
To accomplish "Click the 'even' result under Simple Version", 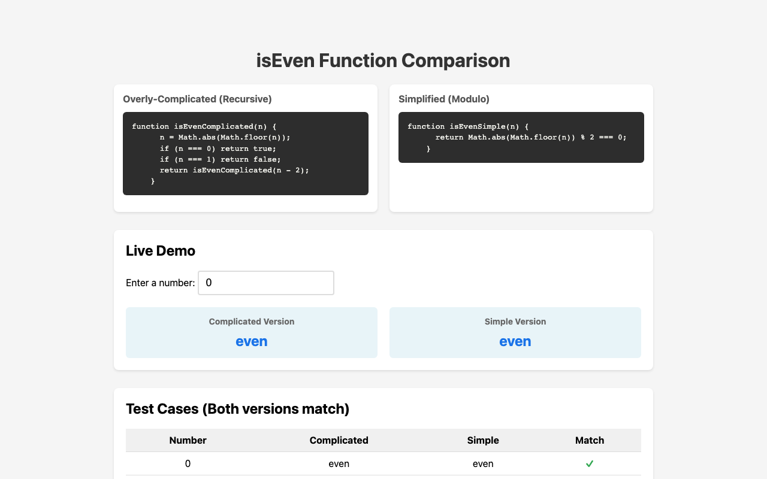I will click(515, 341).
